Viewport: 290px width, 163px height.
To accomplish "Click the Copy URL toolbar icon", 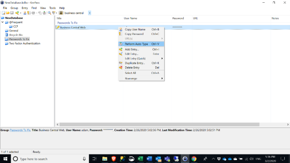I will point(40,13).
